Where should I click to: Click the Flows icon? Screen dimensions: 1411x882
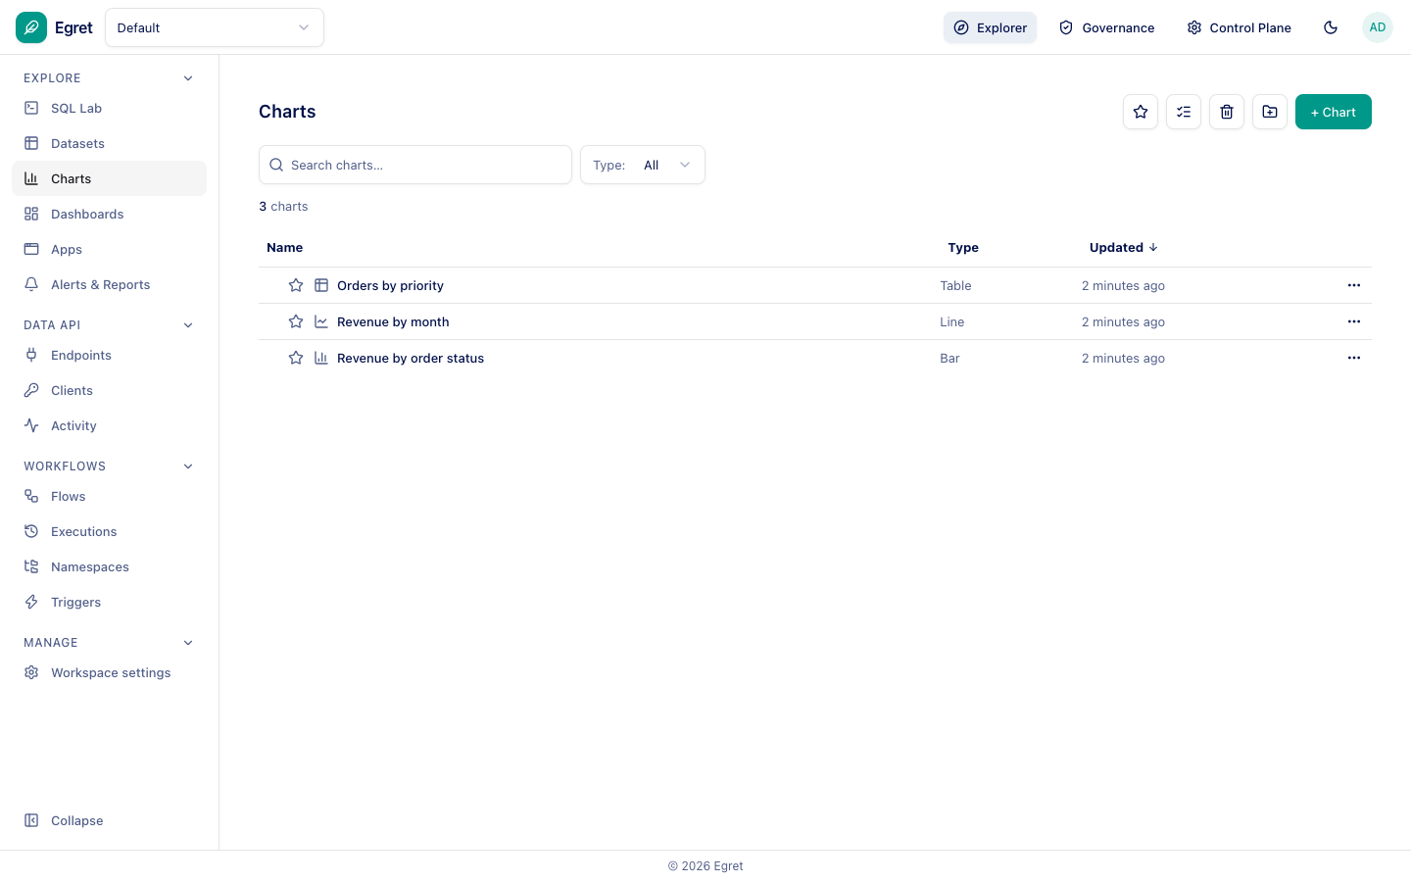[x=31, y=496]
